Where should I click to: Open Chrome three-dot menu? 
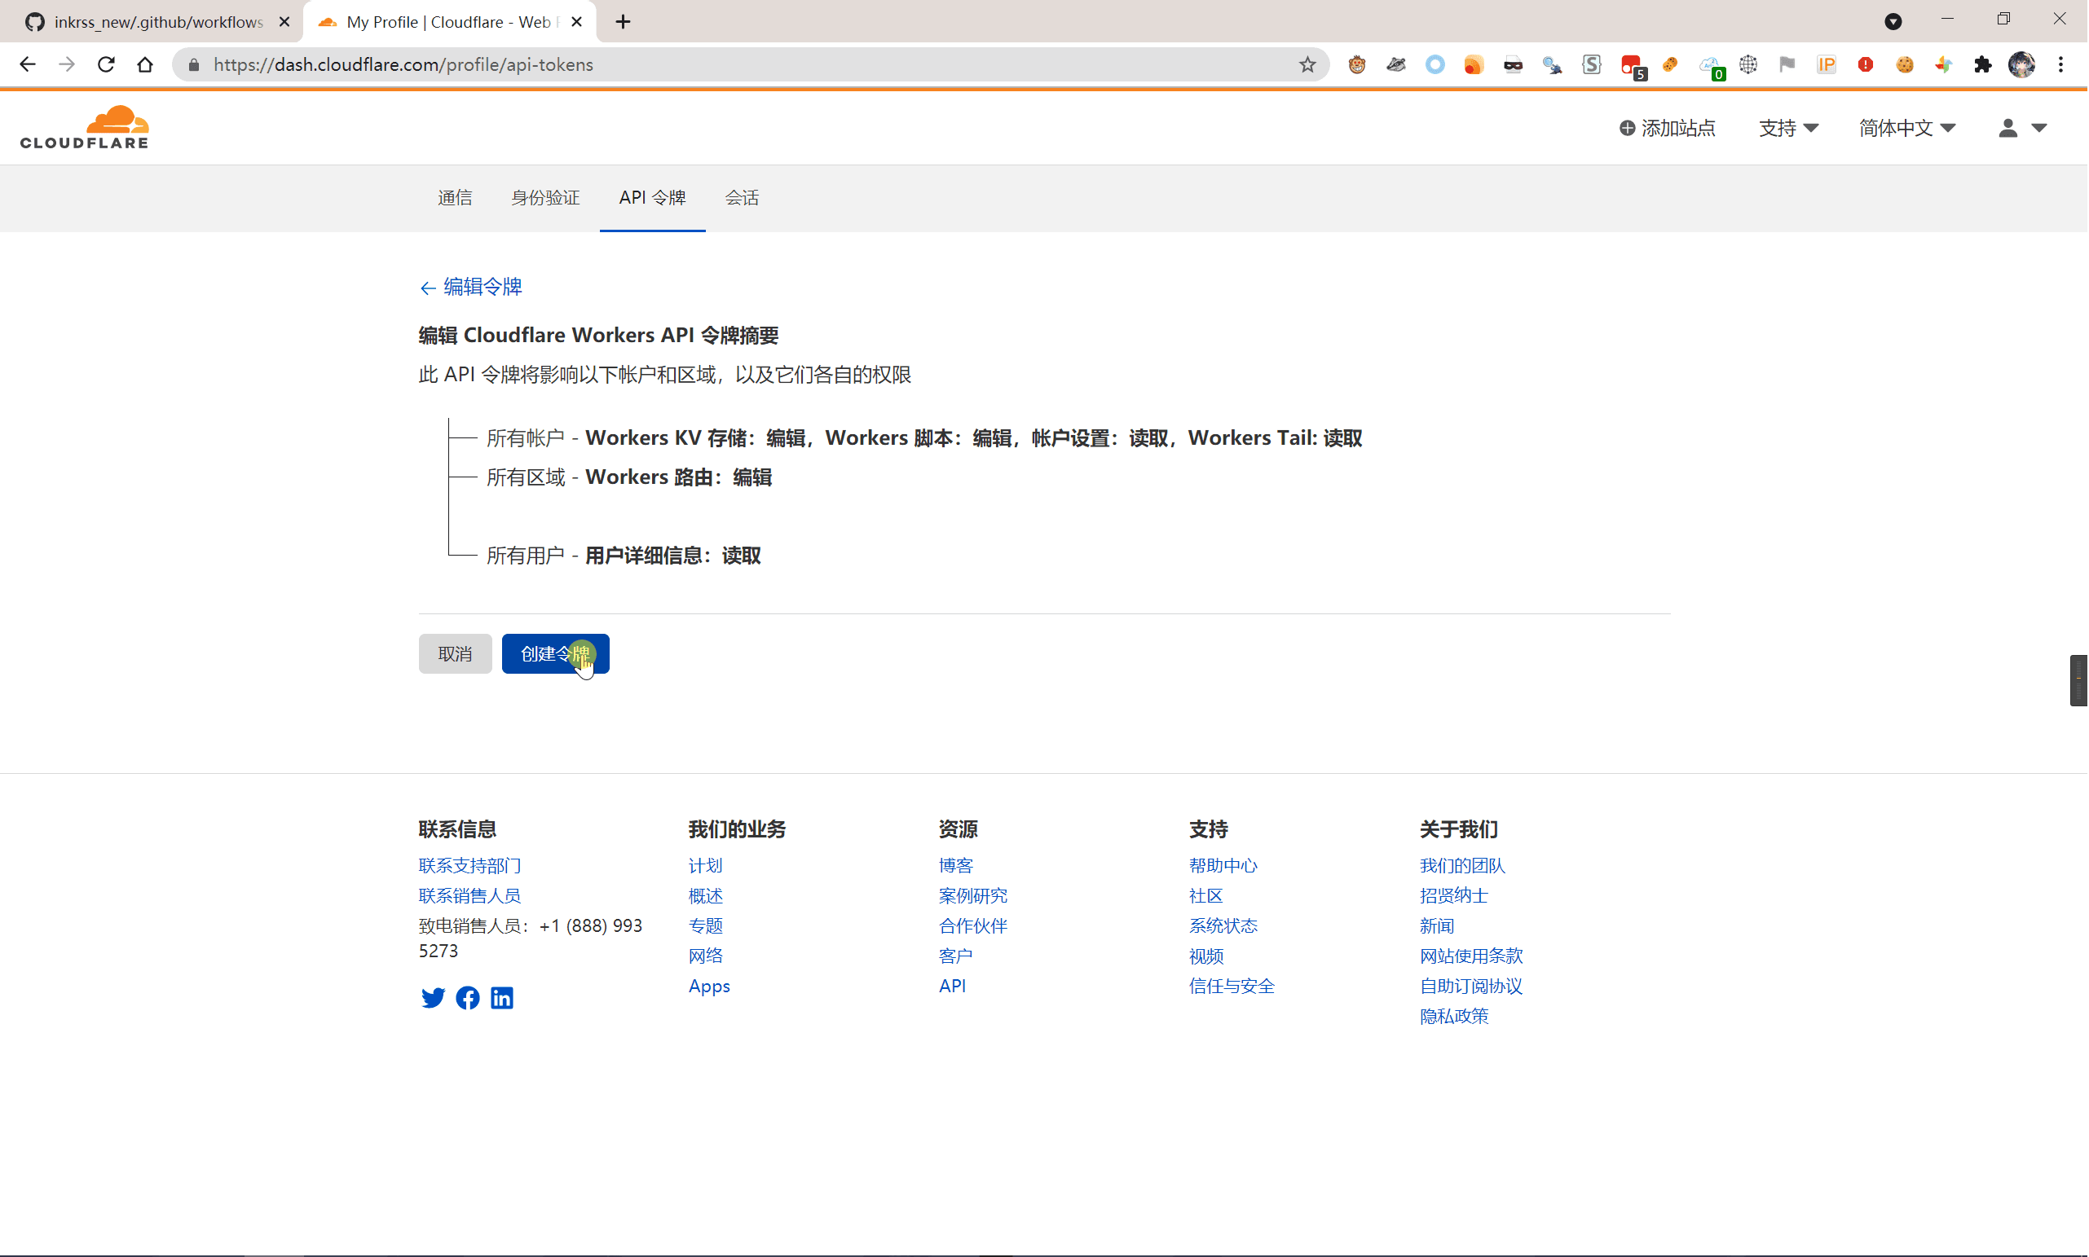click(2061, 64)
